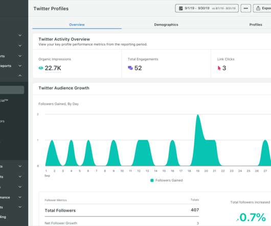This screenshot has height=226, width=271.
Task: Click the Link Clicks value 3
Action: click(x=224, y=68)
